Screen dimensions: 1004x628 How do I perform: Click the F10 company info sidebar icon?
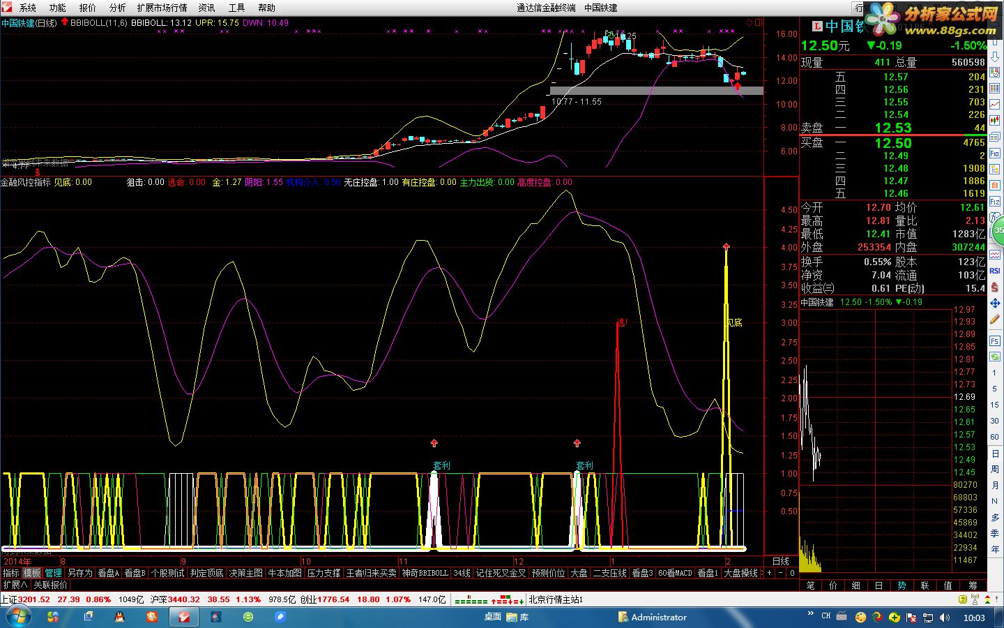pos(995,153)
